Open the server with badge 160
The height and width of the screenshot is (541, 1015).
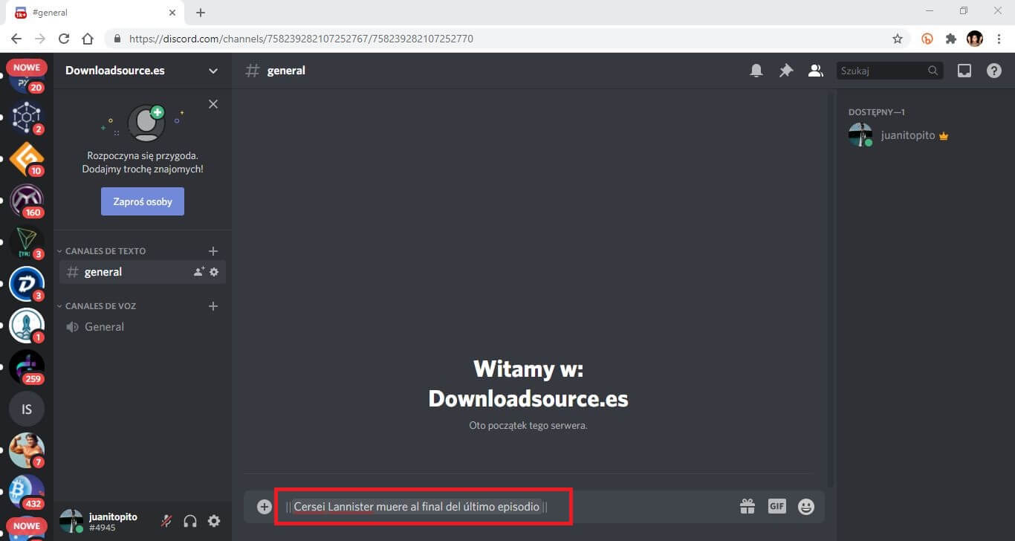[x=27, y=201]
